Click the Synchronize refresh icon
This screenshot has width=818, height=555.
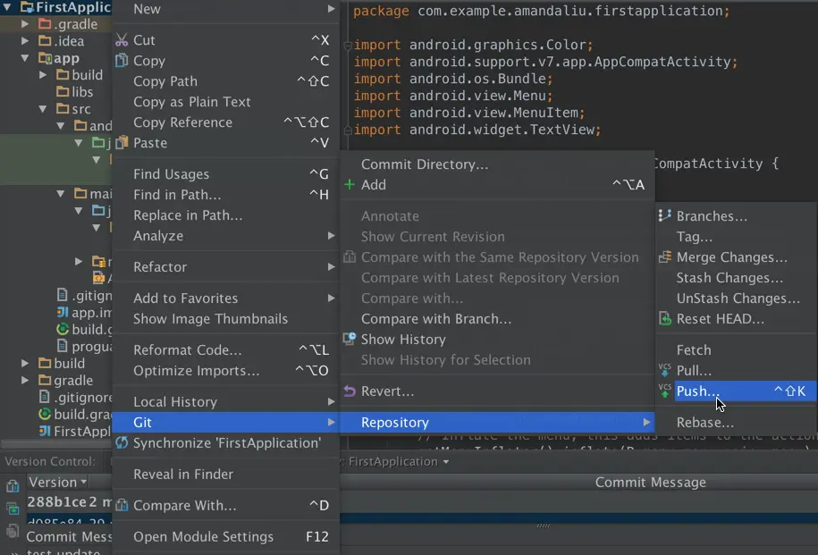[122, 443]
